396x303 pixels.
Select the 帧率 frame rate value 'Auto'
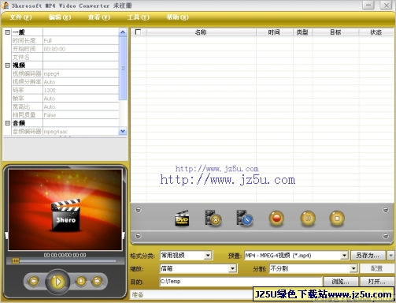pos(81,99)
